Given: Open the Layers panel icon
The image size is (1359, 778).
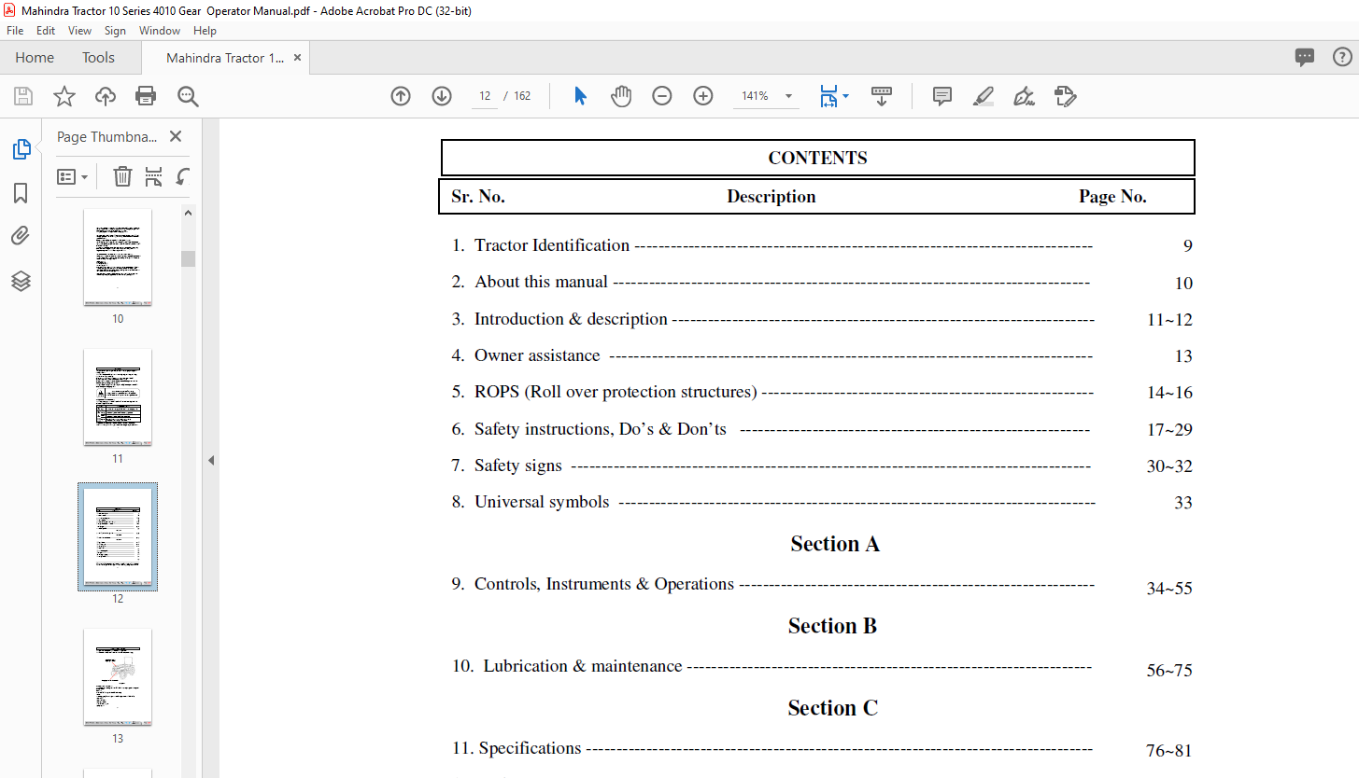Looking at the screenshot, I should tap(21, 281).
